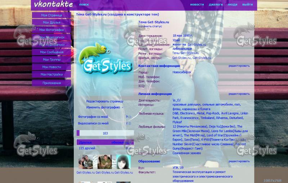Click the photo icon beside count 9

130,117
